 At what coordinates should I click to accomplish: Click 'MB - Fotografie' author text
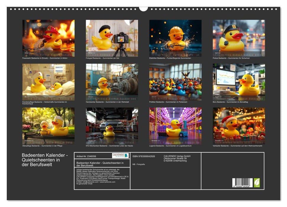coord(139,164)
